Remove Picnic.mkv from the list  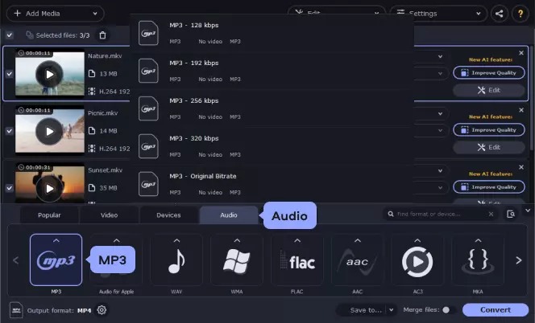[x=521, y=110]
